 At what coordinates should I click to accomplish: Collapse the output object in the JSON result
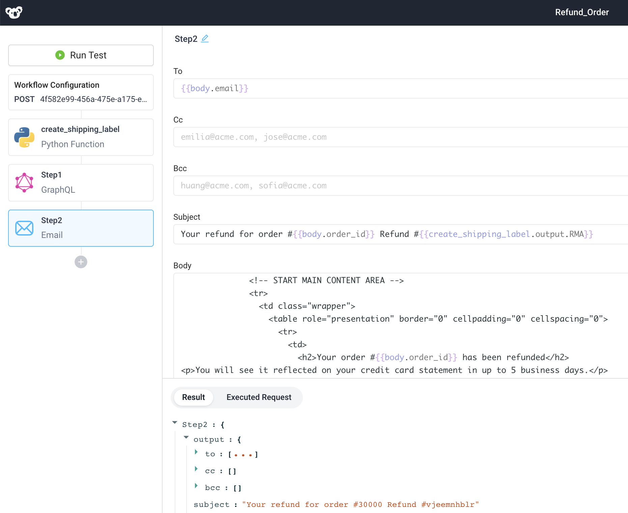(x=186, y=437)
